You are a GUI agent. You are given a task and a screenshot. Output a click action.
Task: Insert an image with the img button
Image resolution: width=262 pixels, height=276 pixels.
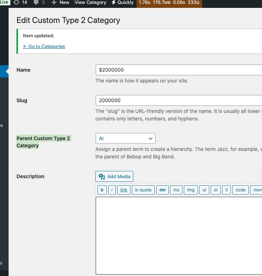191,190
